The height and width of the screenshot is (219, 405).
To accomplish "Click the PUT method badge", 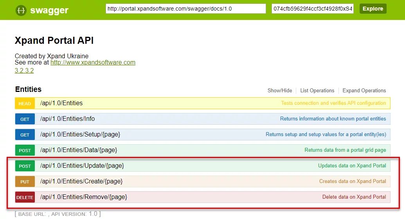I will (x=25, y=182).
